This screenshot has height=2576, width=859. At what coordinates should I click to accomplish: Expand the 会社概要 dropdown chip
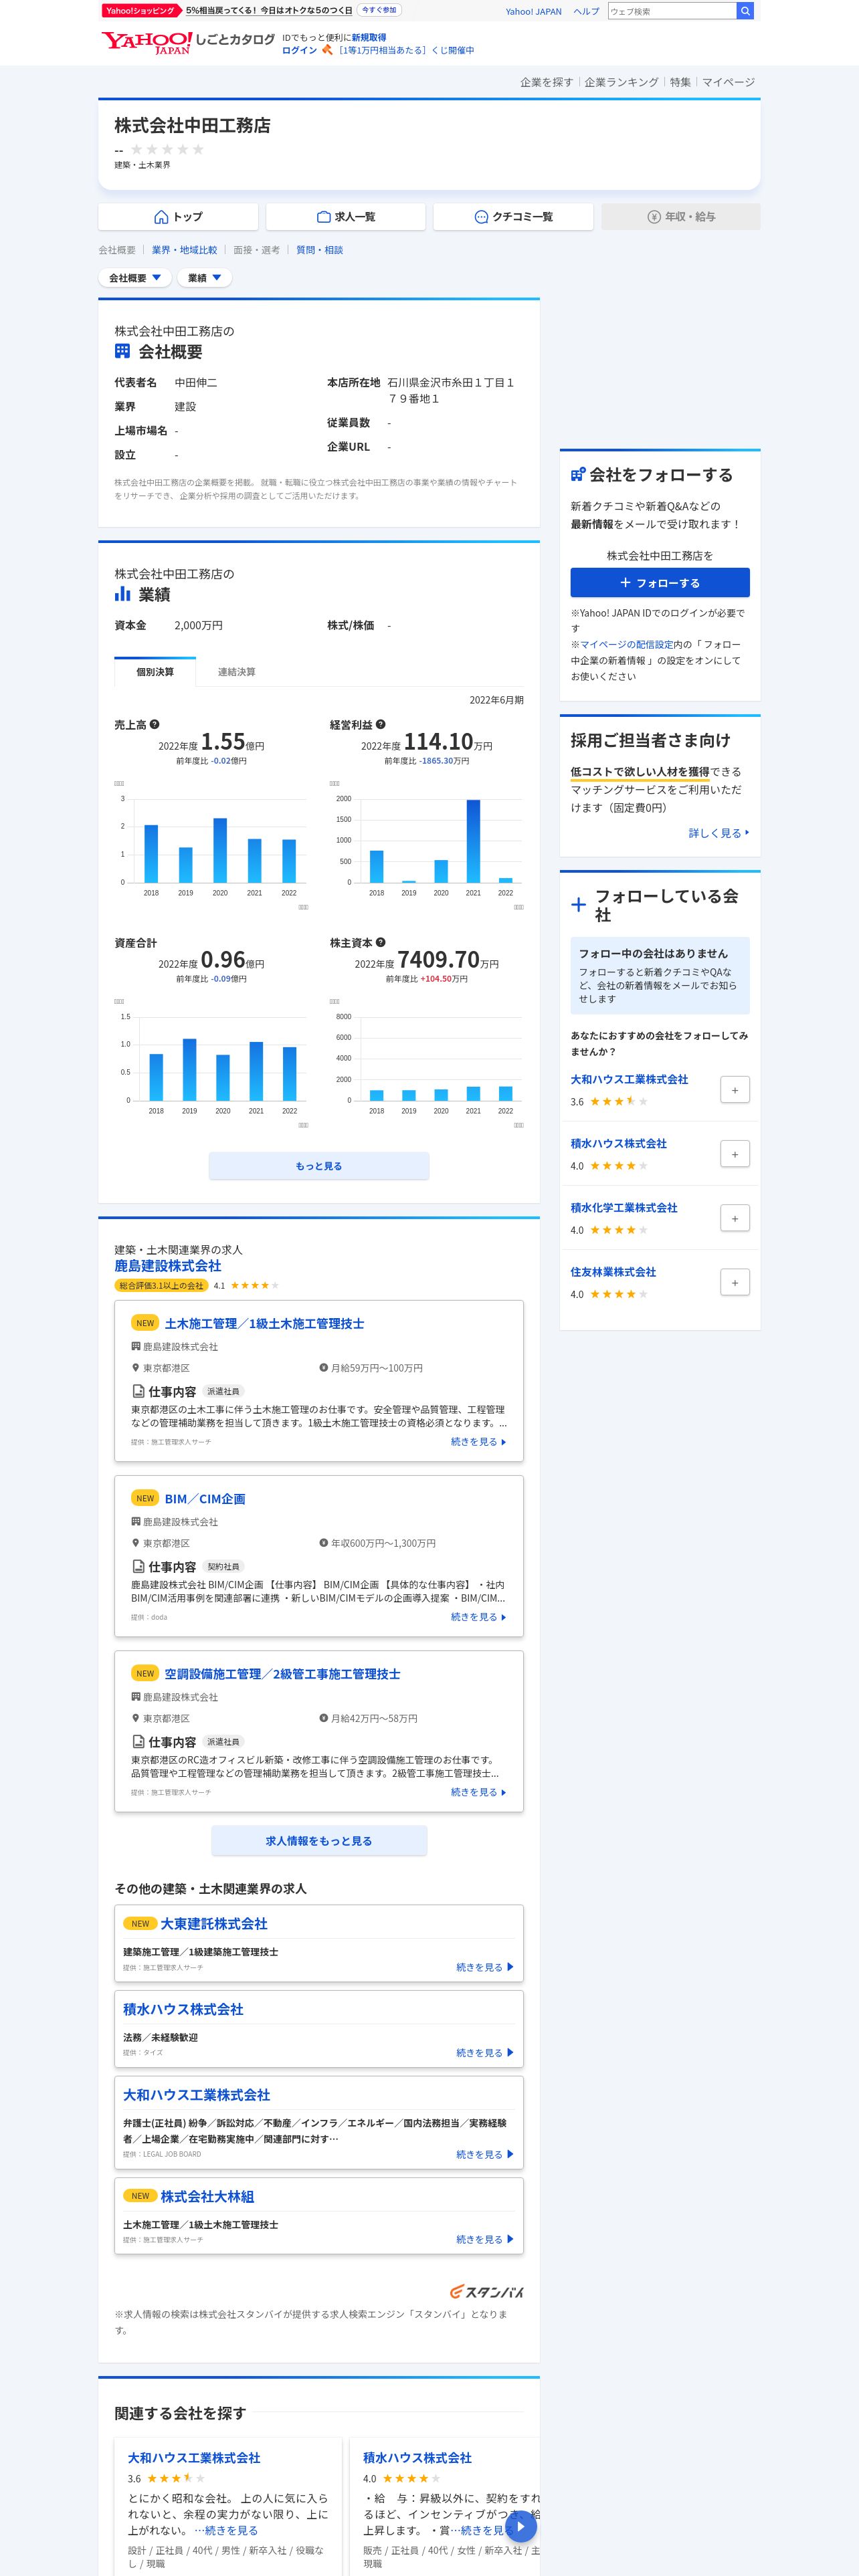tap(135, 278)
